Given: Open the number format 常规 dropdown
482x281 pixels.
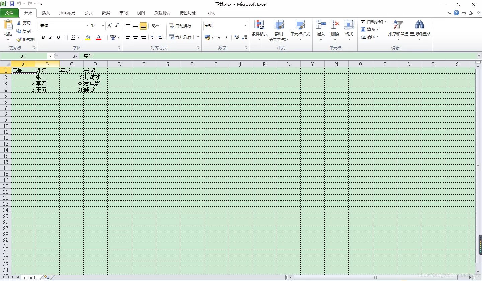Looking at the screenshot, I should (x=245, y=26).
